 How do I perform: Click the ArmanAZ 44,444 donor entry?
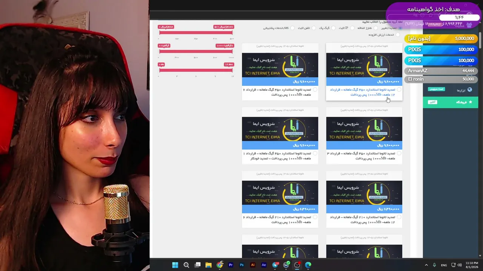(441, 71)
